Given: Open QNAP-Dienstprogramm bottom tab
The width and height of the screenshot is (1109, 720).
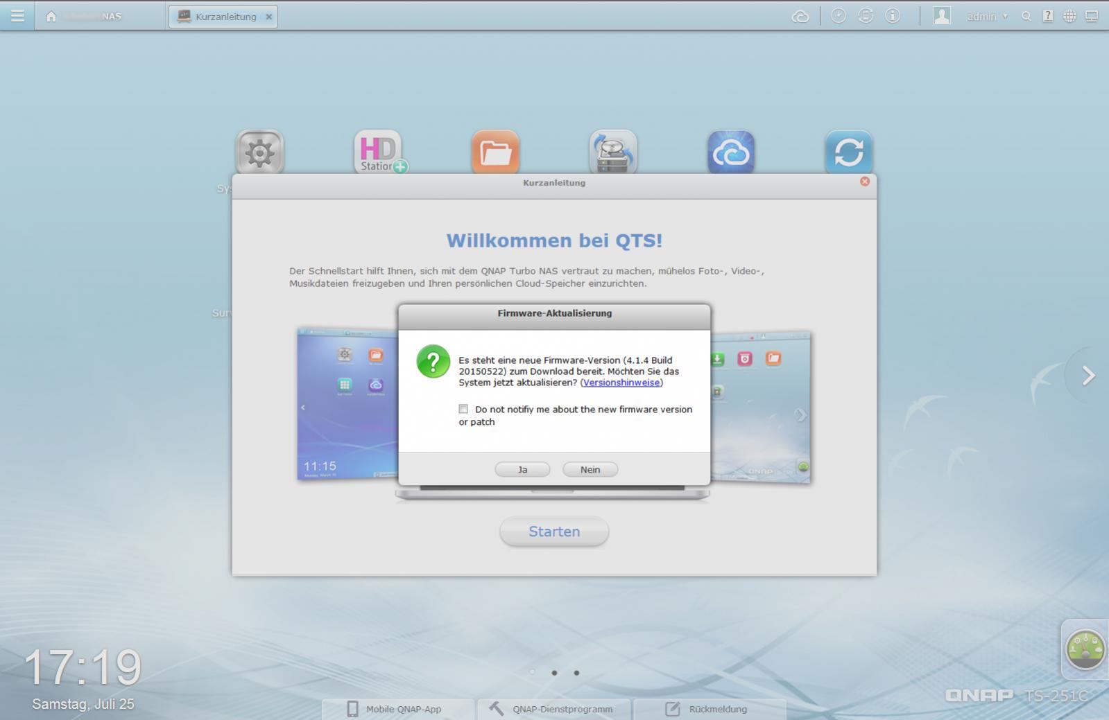Looking at the screenshot, I should click(554, 709).
